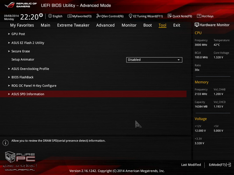The width and height of the screenshot is (234, 175).
Task: Click +12V value 12.000 V
Action: (x=200, y=131)
